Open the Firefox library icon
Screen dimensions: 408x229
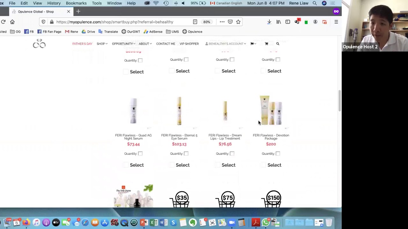click(279, 22)
